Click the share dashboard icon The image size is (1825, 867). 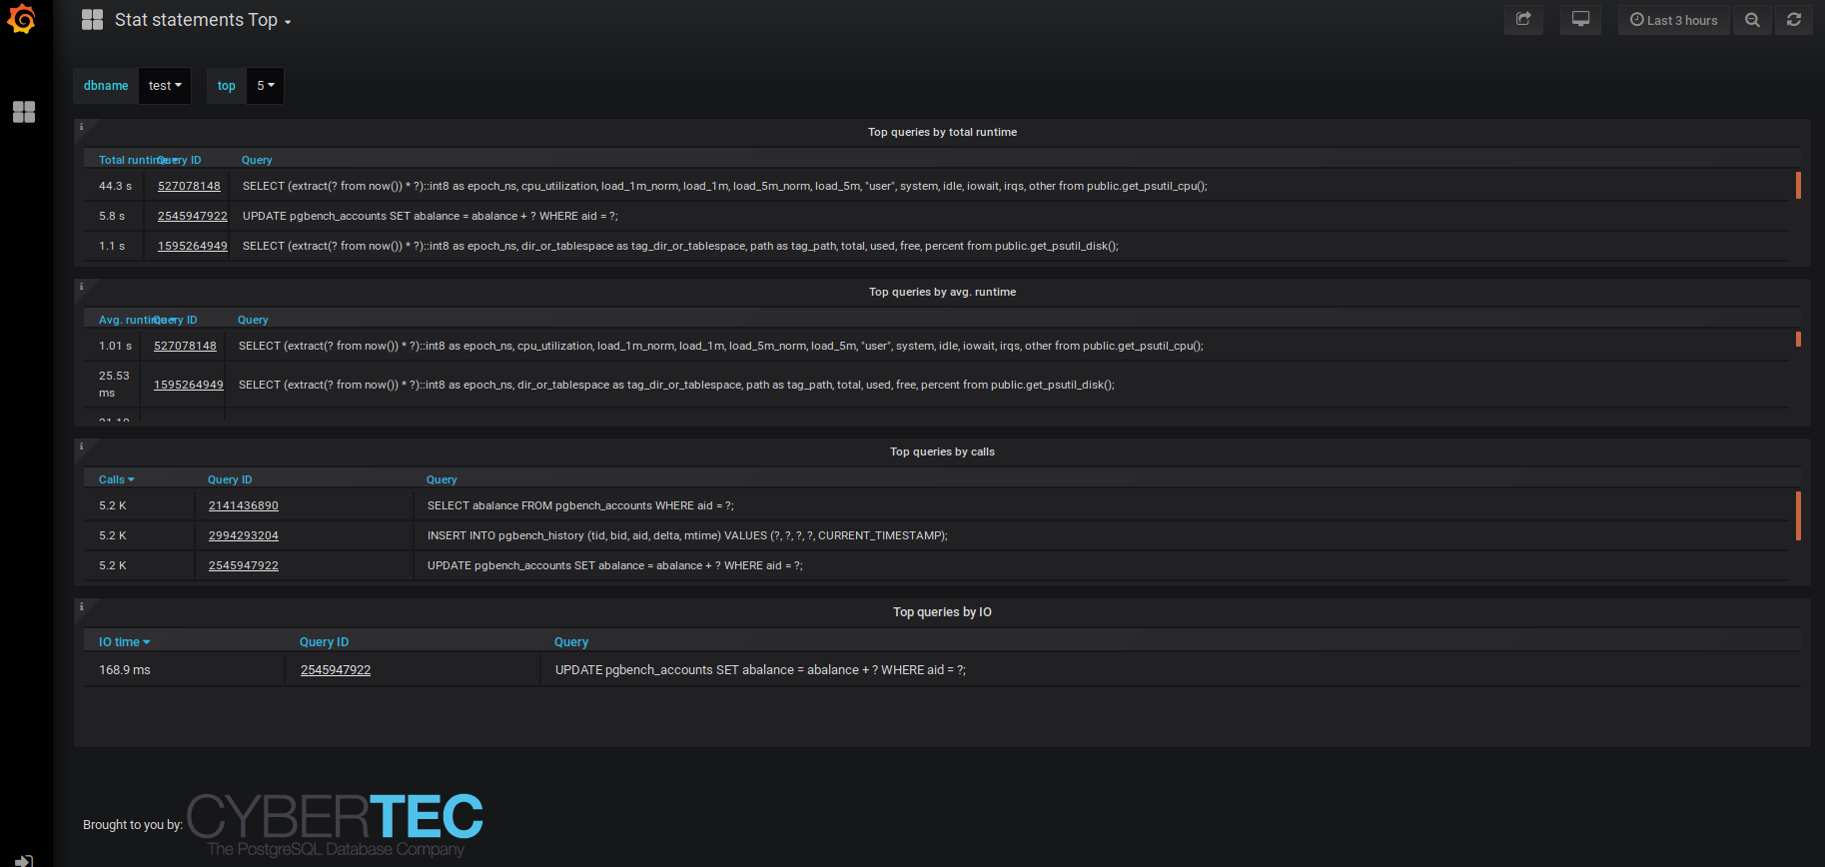tap(1523, 20)
